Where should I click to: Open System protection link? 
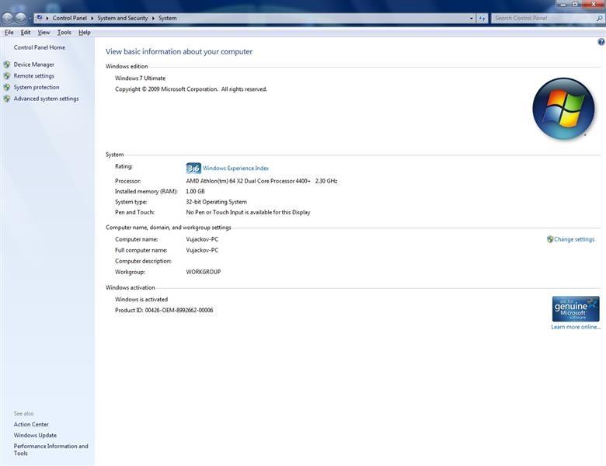(x=37, y=87)
